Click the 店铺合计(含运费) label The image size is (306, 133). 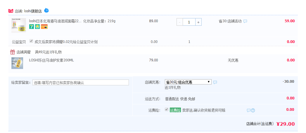point(260,124)
